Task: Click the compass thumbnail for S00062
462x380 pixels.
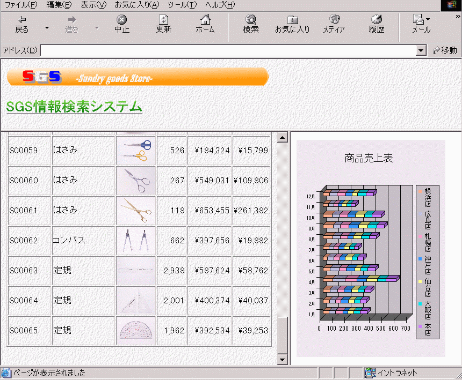Action: [x=136, y=241]
